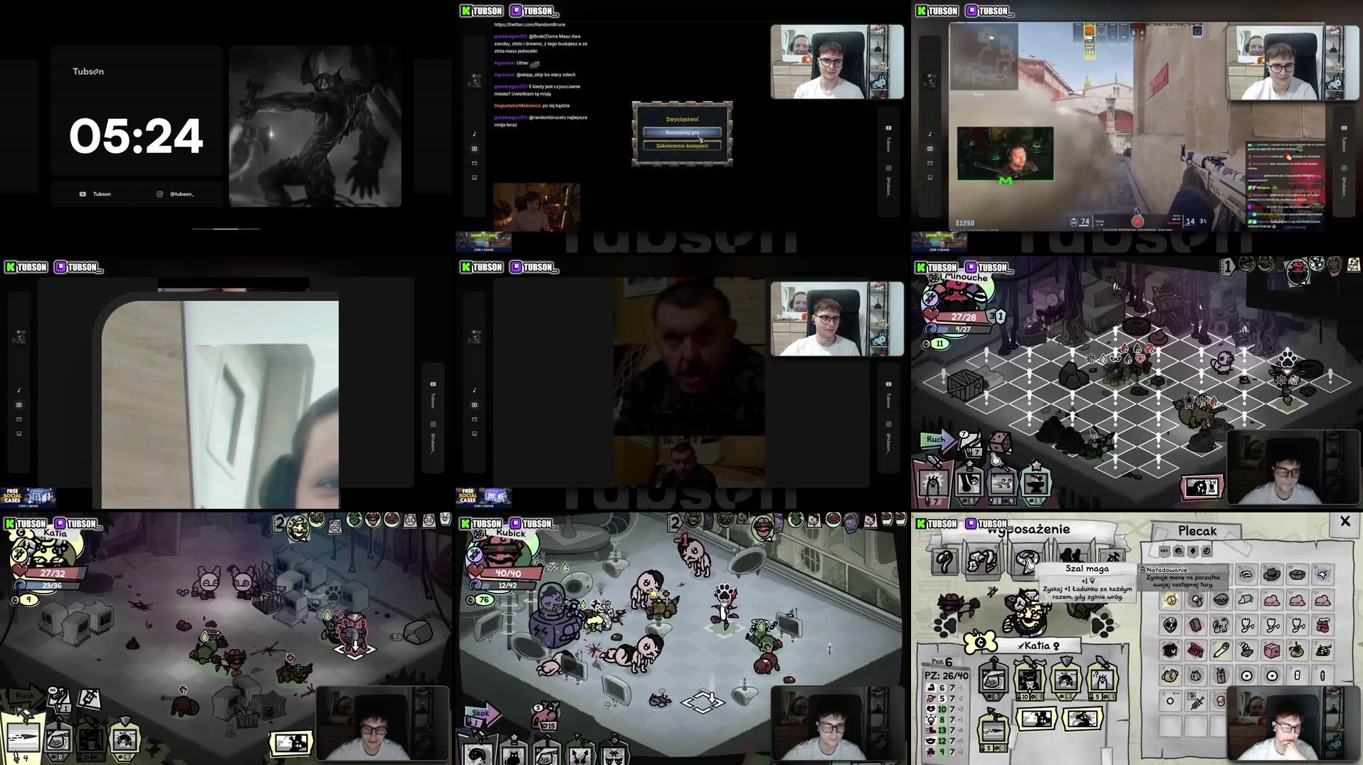Click the Zakończenie kampanii button
The image size is (1363, 765).
coord(682,144)
